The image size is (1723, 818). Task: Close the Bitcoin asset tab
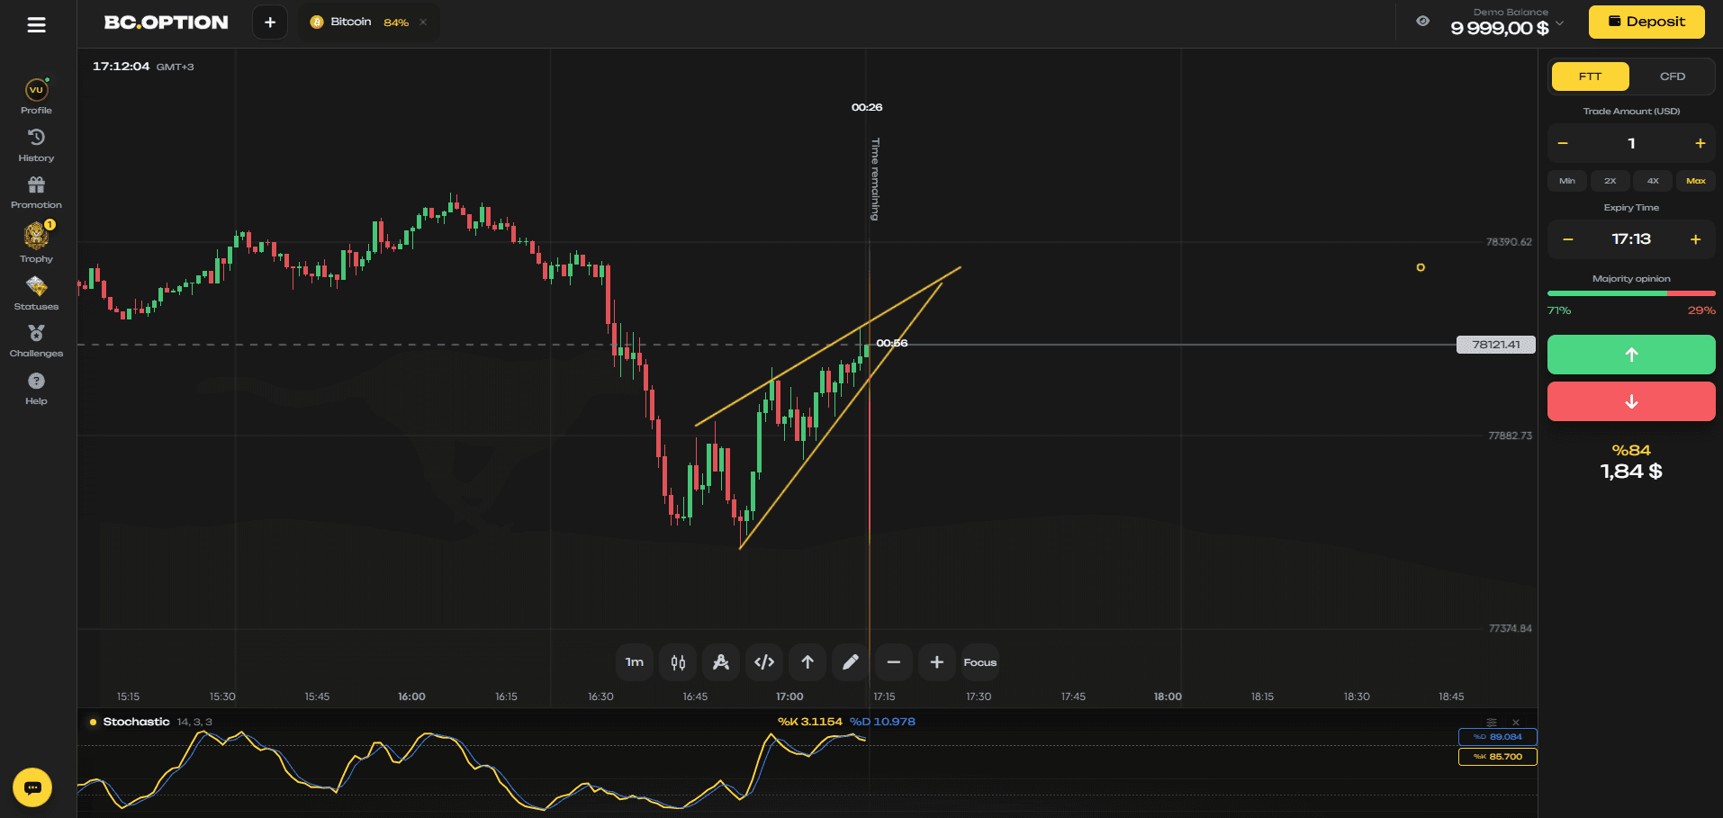click(x=423, y=22)
